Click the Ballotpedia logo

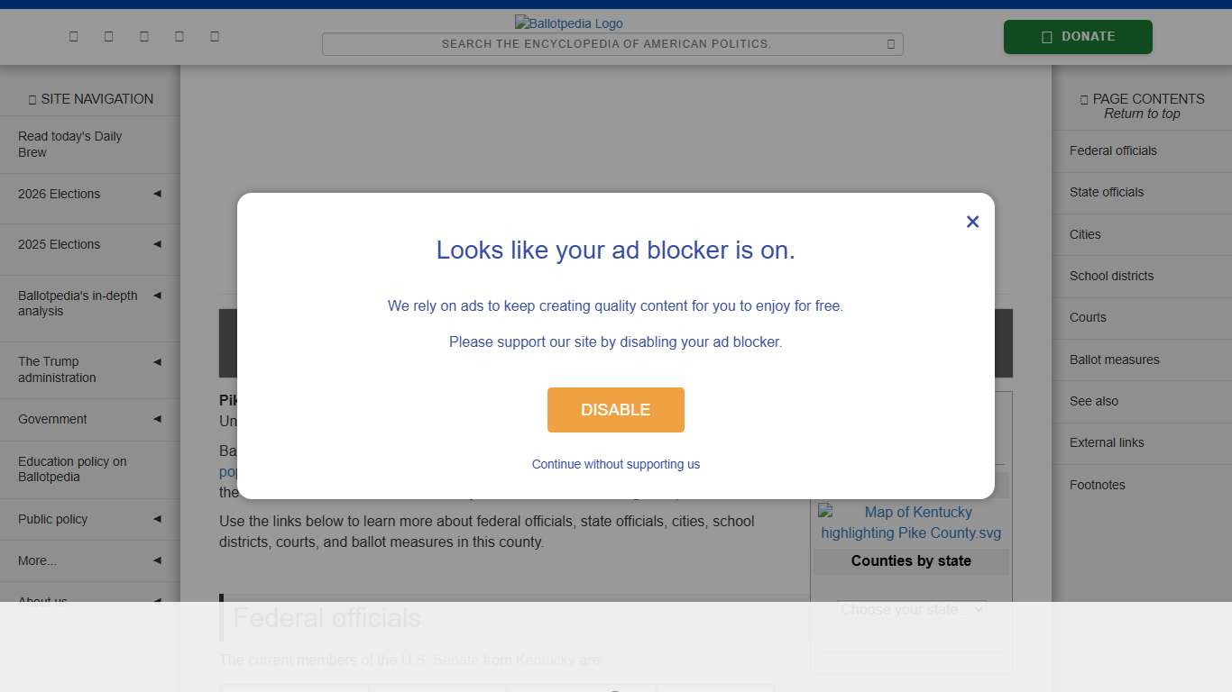click(569, 23)
